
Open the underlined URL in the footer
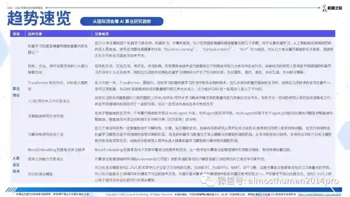pos(320,194)
